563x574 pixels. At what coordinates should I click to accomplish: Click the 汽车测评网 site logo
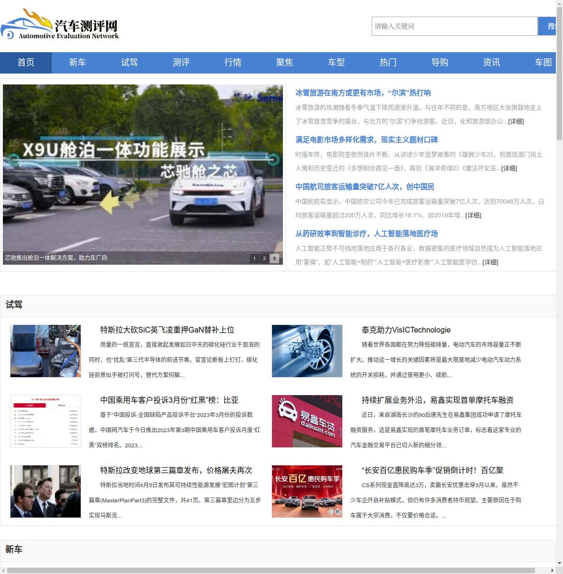pos(60,24)
